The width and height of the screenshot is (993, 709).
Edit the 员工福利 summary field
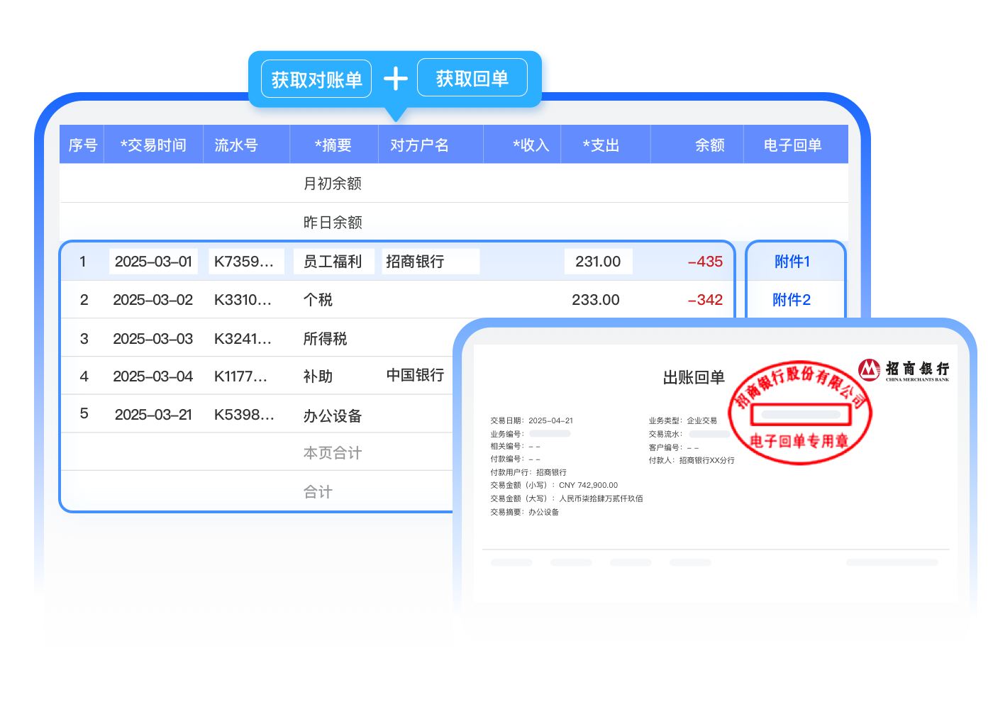tap(333, 262)
